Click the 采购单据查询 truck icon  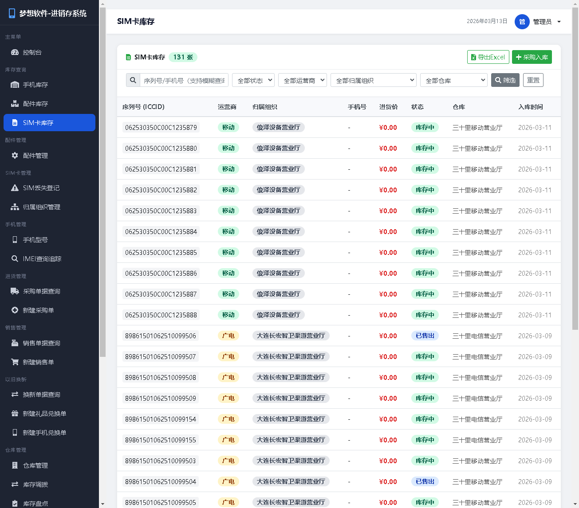tap(15, 291)
